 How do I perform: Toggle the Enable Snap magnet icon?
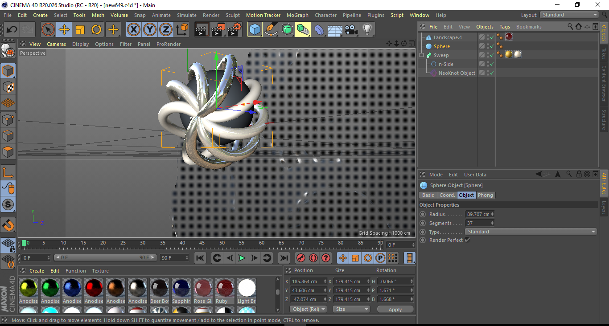click(8, 225)
